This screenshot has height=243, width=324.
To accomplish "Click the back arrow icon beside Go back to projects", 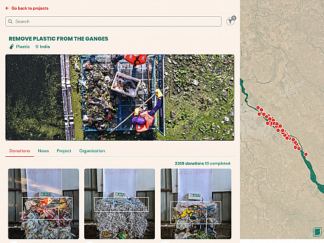I will point(7,8).
